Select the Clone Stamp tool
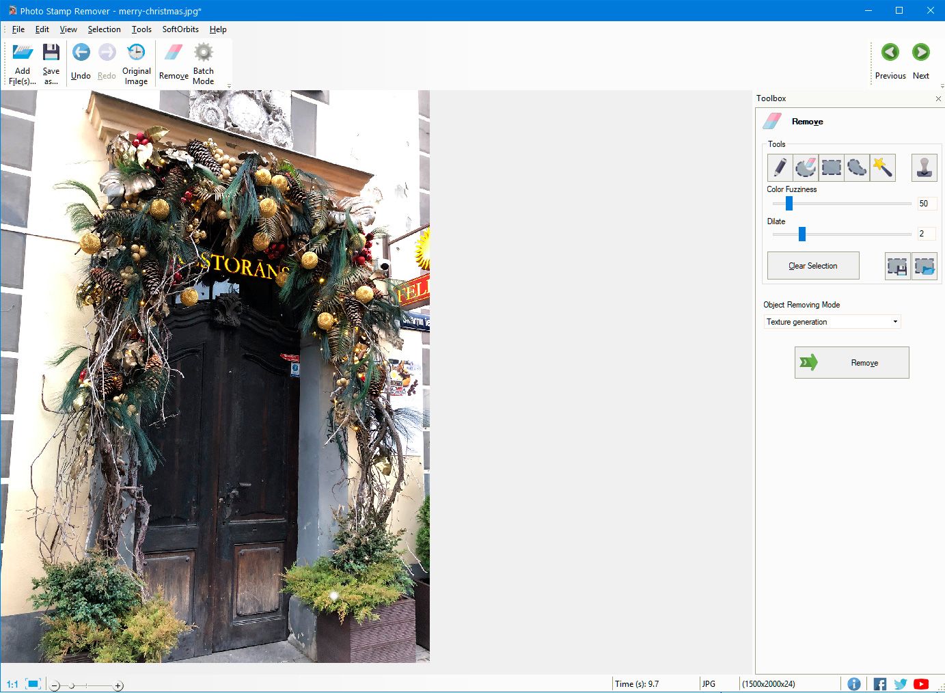Viewport: 945px width, 693px height. point(924,167)
